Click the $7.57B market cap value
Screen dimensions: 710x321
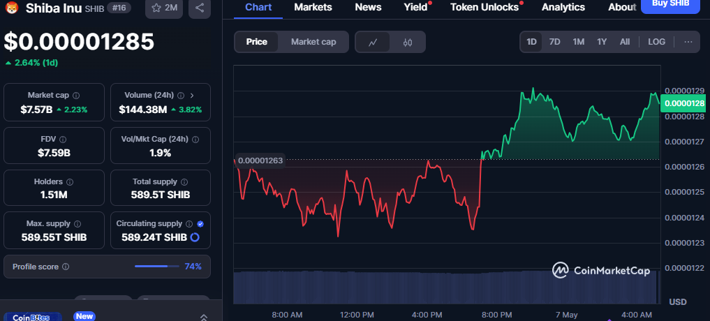pyautogui.click(x=36, y=110)
